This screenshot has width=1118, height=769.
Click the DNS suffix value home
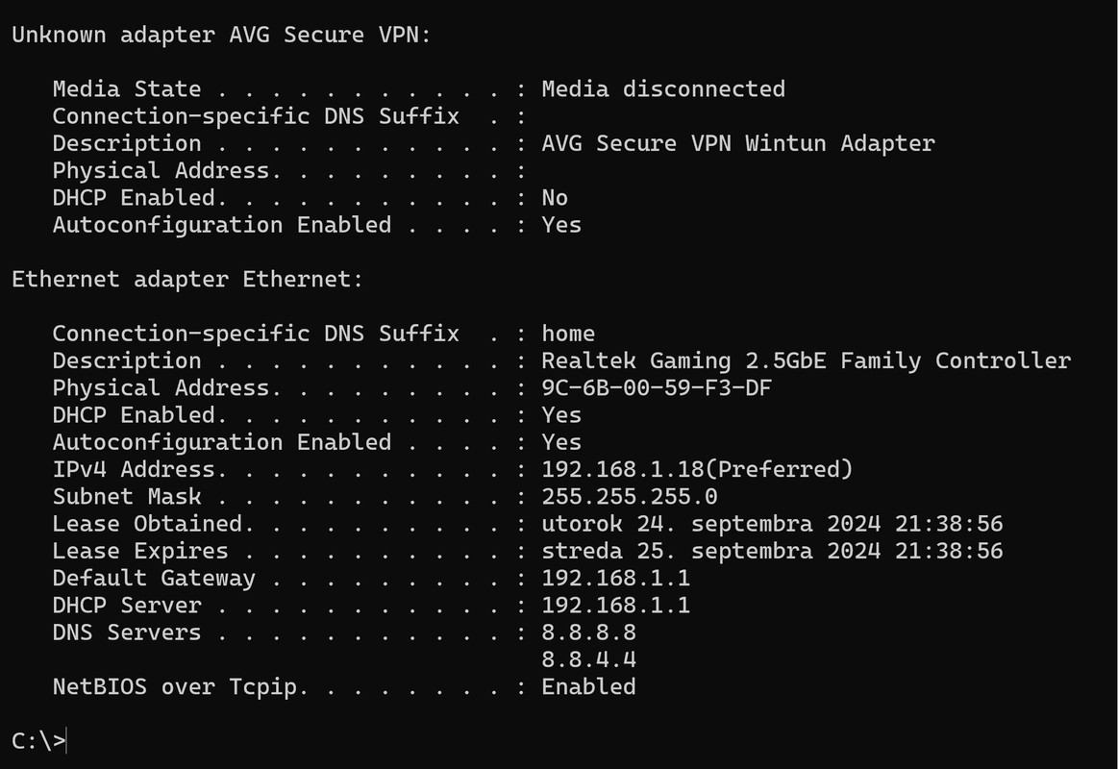click(568, 333)
